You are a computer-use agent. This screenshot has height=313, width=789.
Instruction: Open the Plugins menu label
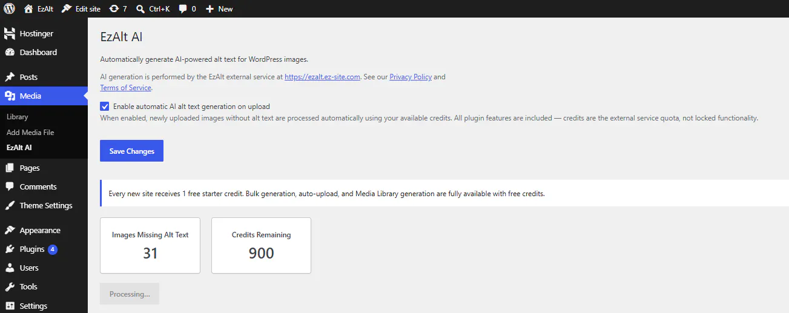tap(32, 249)
